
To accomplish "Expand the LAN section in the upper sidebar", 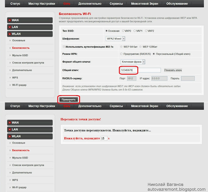I will [x=30, y=27].
